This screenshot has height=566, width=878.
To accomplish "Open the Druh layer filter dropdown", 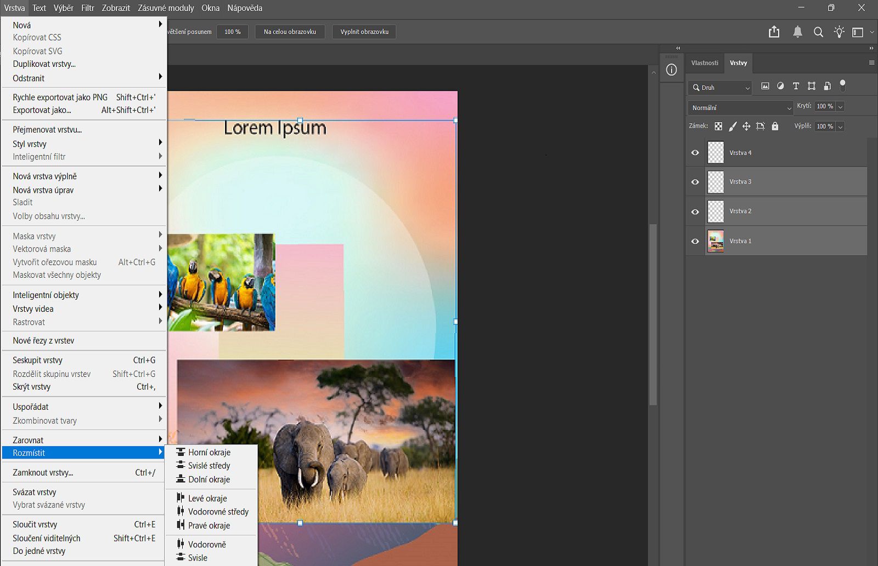I will [x=721, y=88].
